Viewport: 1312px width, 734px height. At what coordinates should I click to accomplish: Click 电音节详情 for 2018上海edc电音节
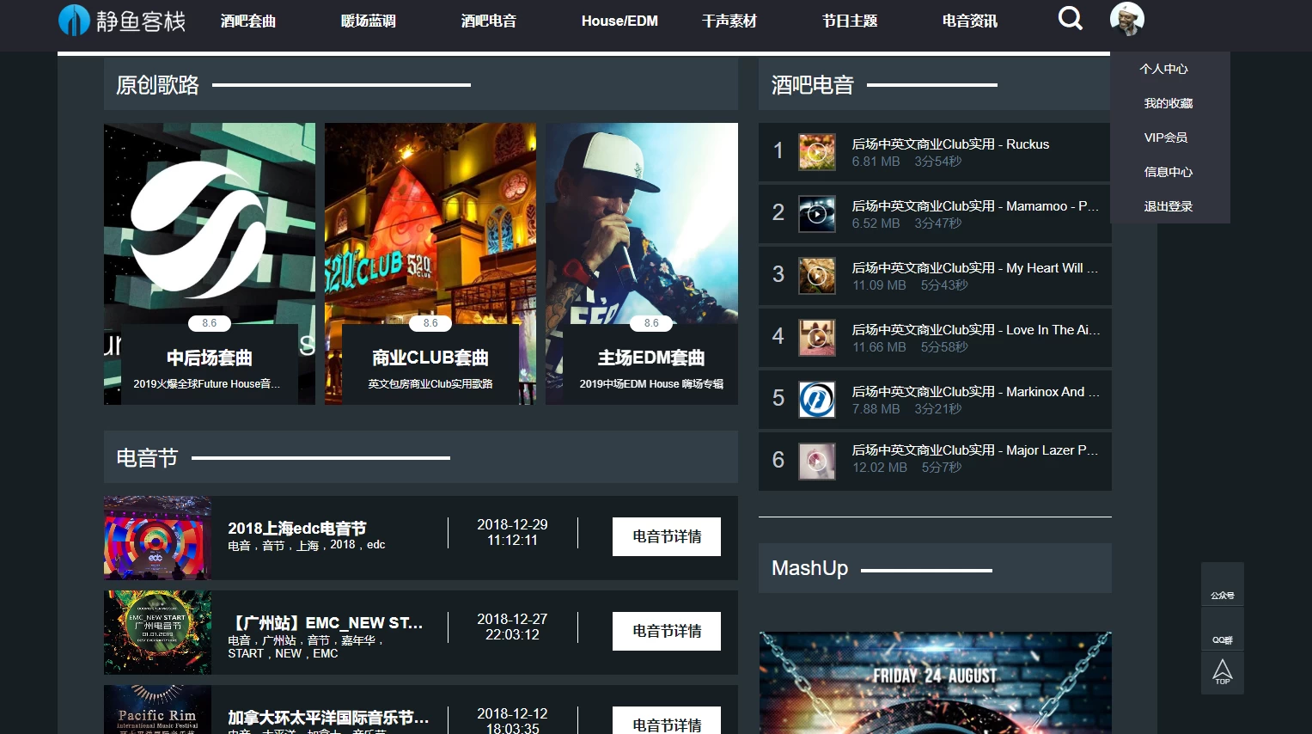click(x=666, y=536)
